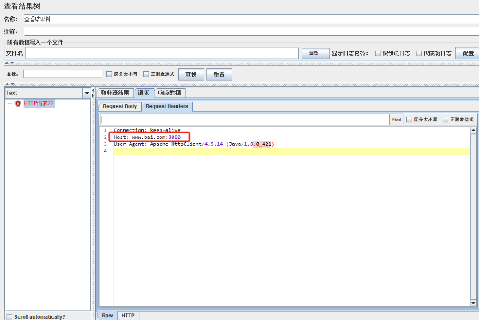Click the 重置 button
The height and width of the screenshot is (320, 479).
(x=219, y=74)
